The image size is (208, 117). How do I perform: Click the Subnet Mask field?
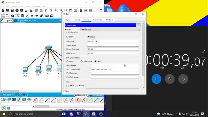click(113, 45)
